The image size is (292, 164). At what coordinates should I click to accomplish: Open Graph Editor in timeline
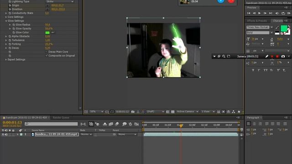136,124
